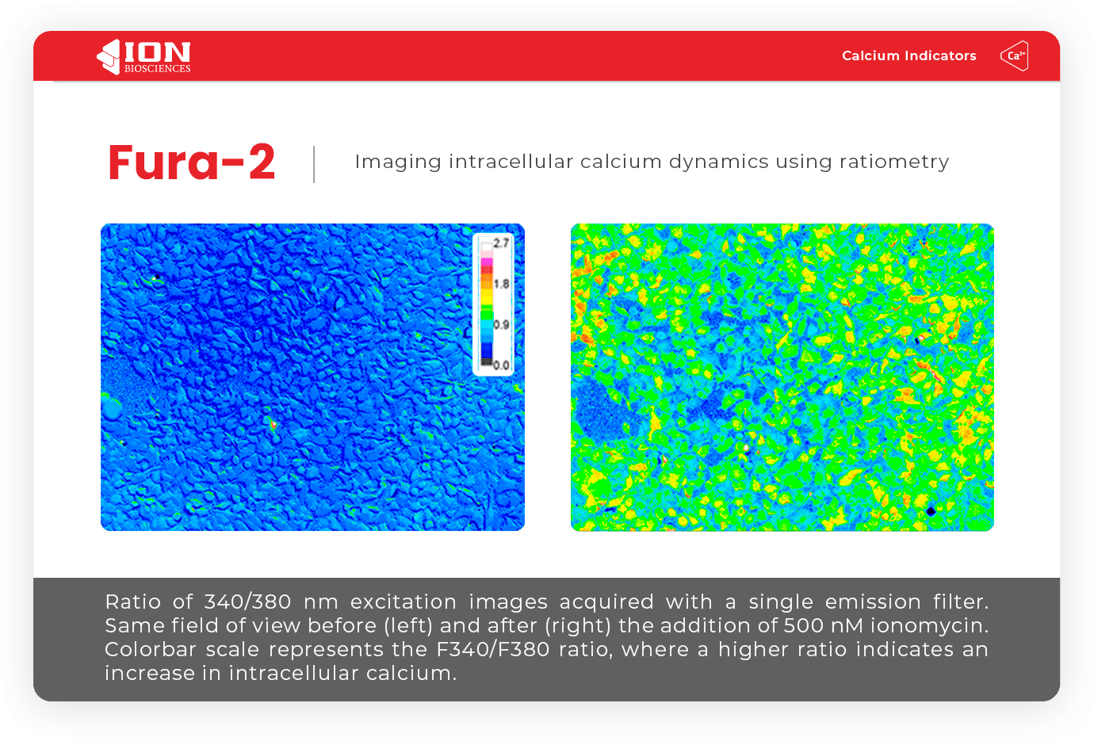Open the green after-ionomycin ratio image
Image resolution: width=1094 pixels, height=745 pixels.
click(782, 377)
